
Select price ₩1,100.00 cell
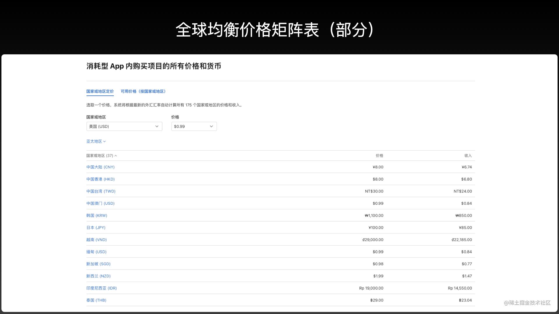click(374, 215)
